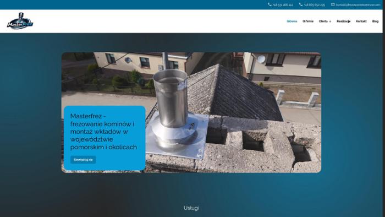Click the Usługi section heading
Image resolution: width=385 pixels, height=217 pixels.
[191, 208]
